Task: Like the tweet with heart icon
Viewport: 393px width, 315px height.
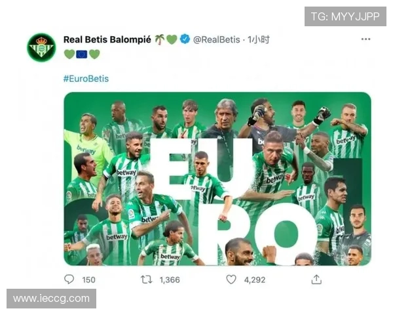Action: click(231, 280)
